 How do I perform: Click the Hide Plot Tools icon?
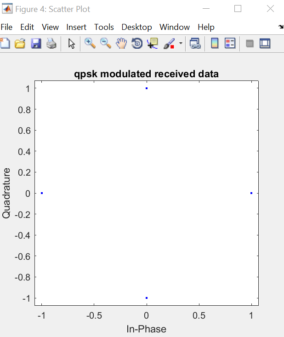pos(250,44)
